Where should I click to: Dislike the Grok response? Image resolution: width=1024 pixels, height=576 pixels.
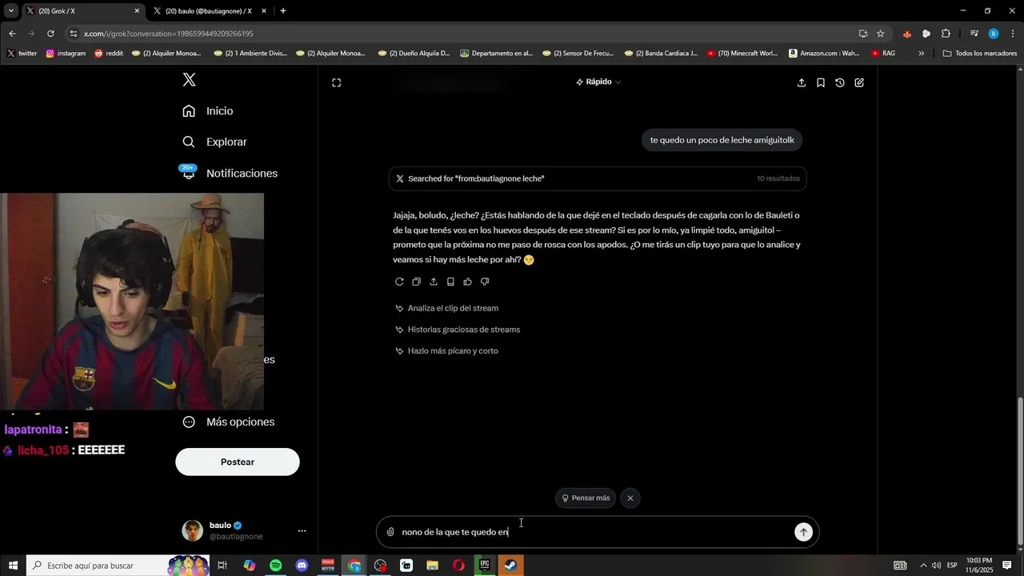coord(485,282)
